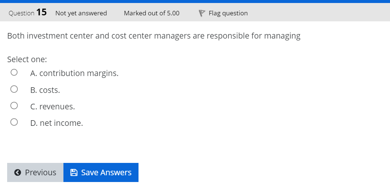
Task: Go back using the Previous button
Action: [35, 172]
